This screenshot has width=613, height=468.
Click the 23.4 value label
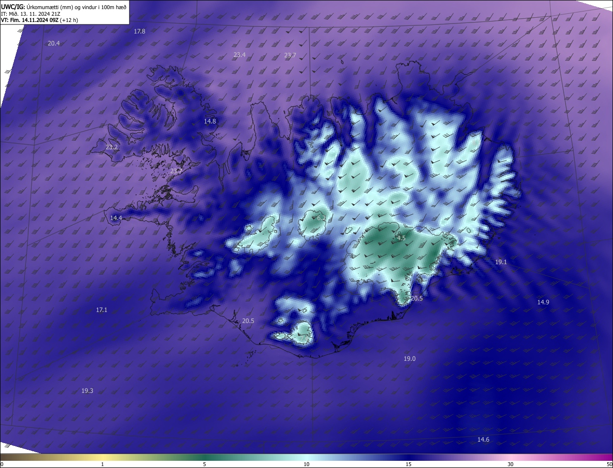(239, 55)
